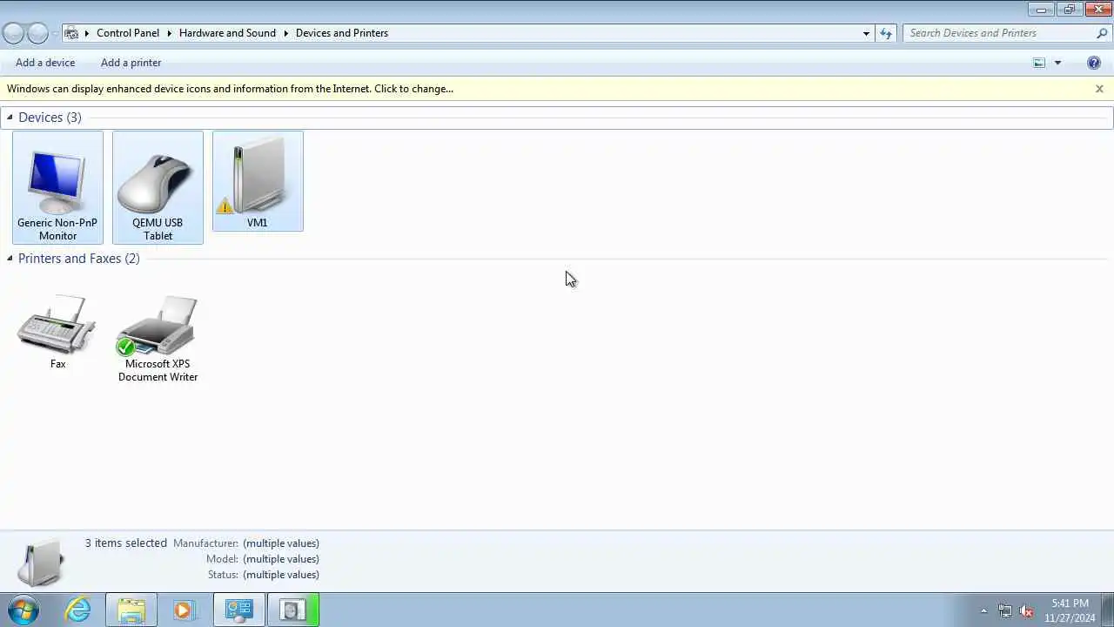The height and width of the screenshot is (627, 1114).
Task: Collapse the Devices group
Action: [x=10, y=117]
